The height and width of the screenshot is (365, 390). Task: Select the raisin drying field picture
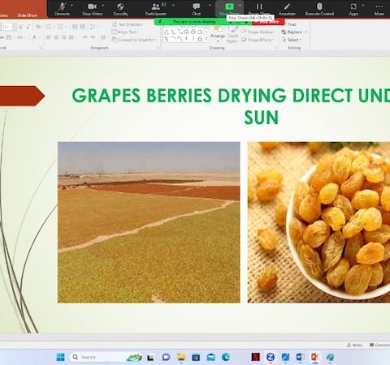(149, 222)
